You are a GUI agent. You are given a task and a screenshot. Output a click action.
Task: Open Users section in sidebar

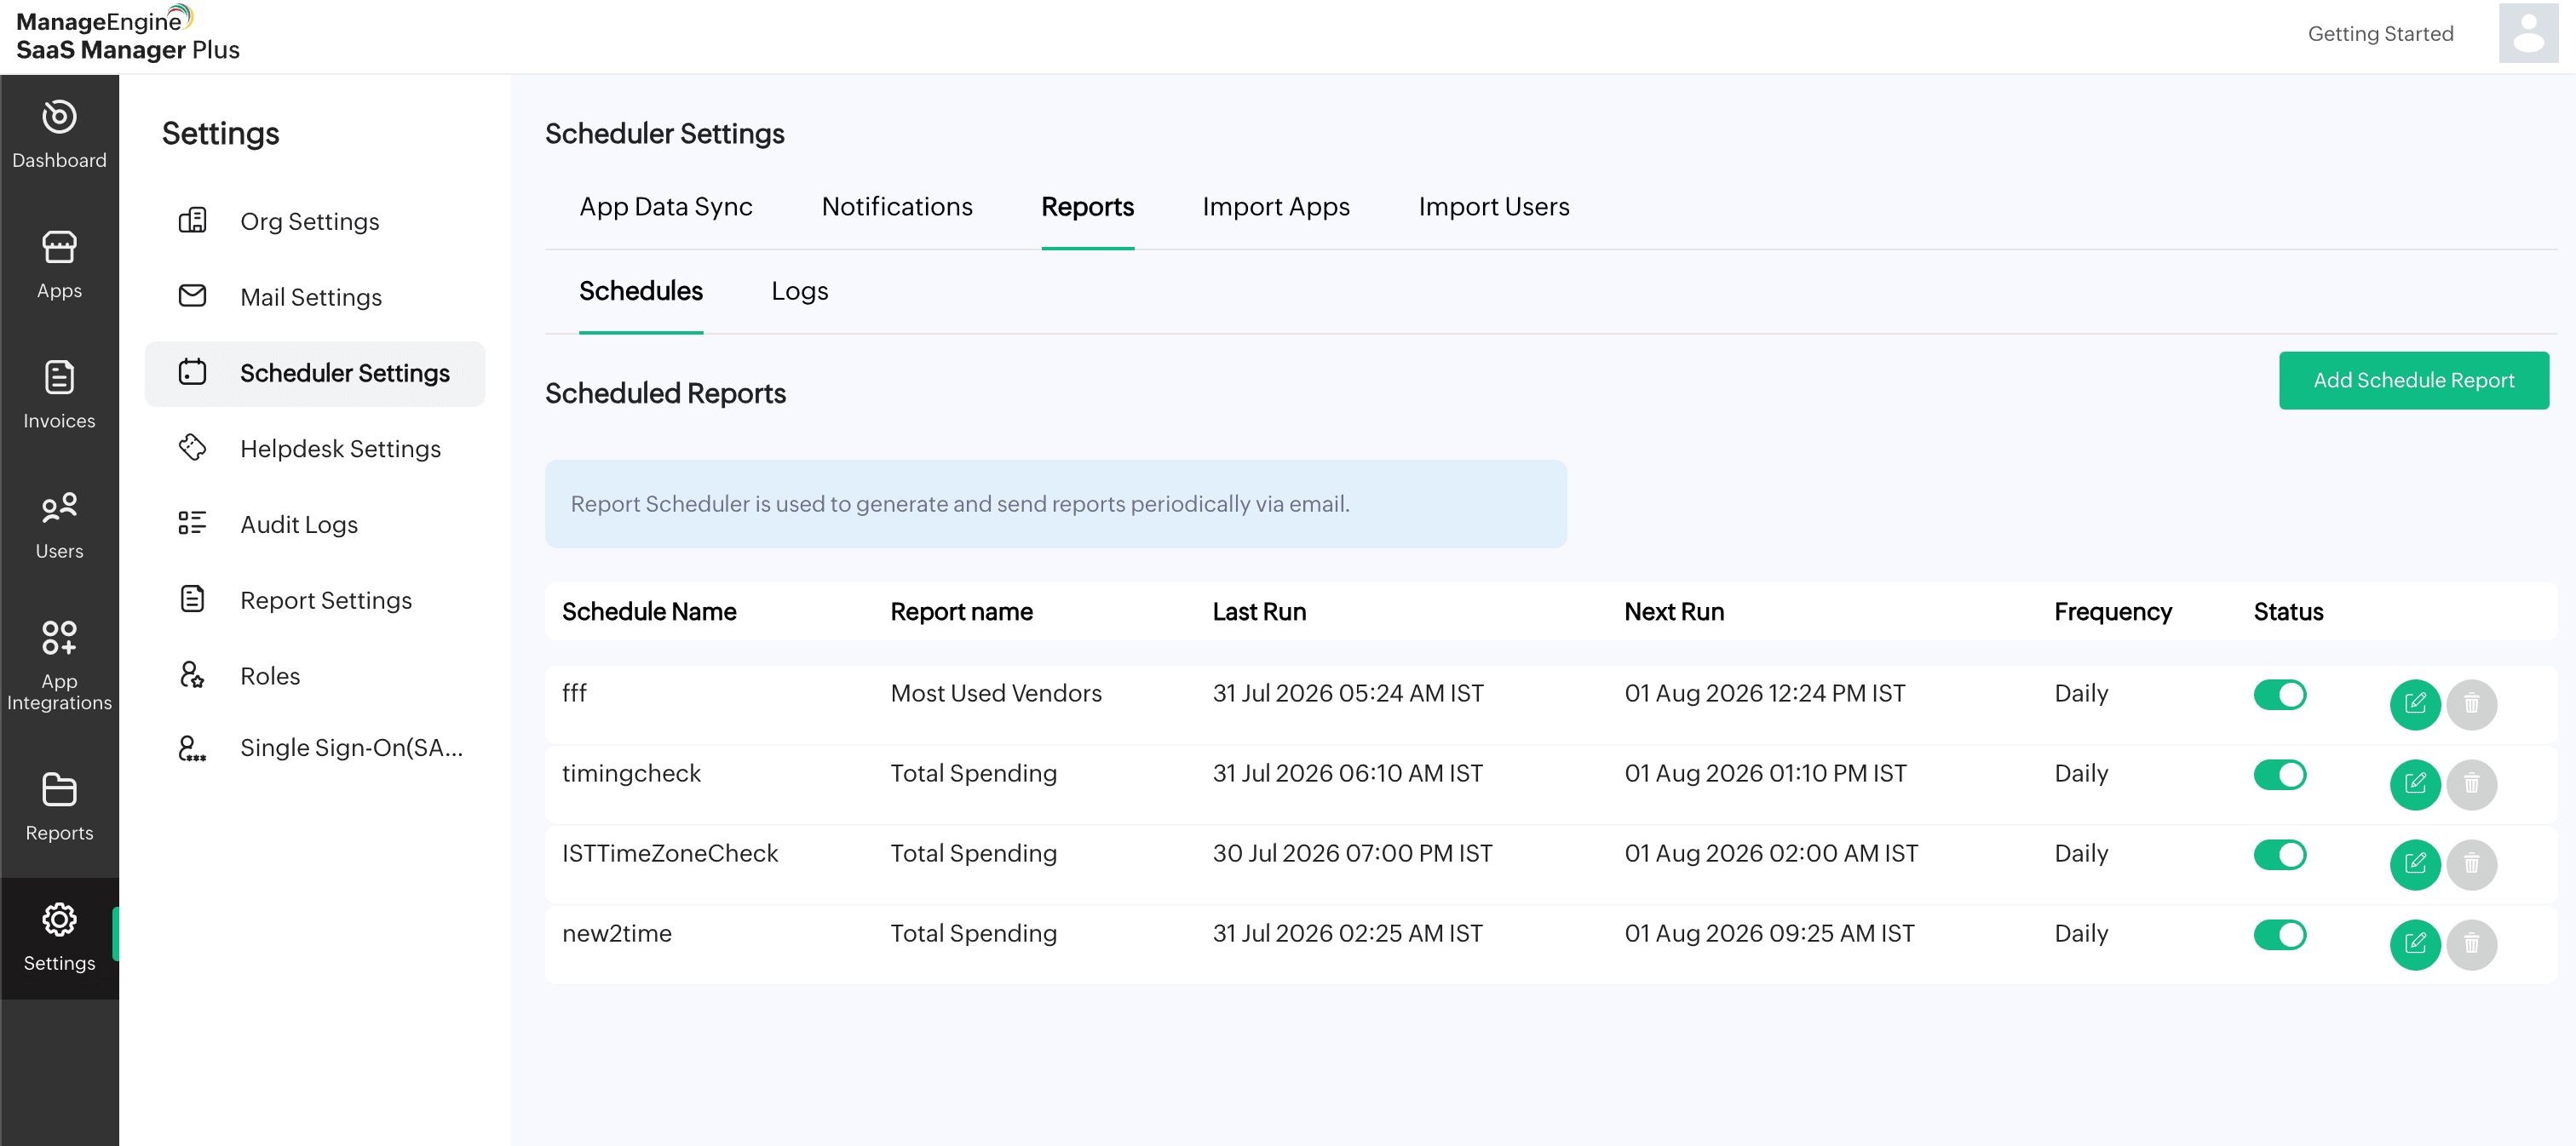[59, 525]
